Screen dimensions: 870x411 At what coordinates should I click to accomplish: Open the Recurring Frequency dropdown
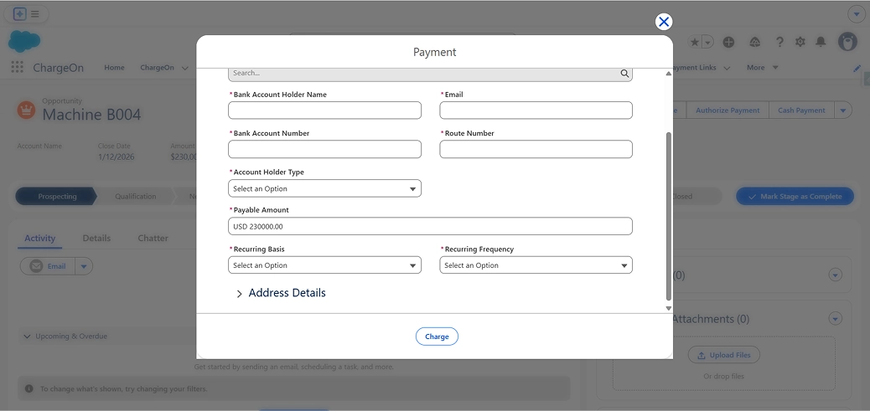tap(536, 265)
